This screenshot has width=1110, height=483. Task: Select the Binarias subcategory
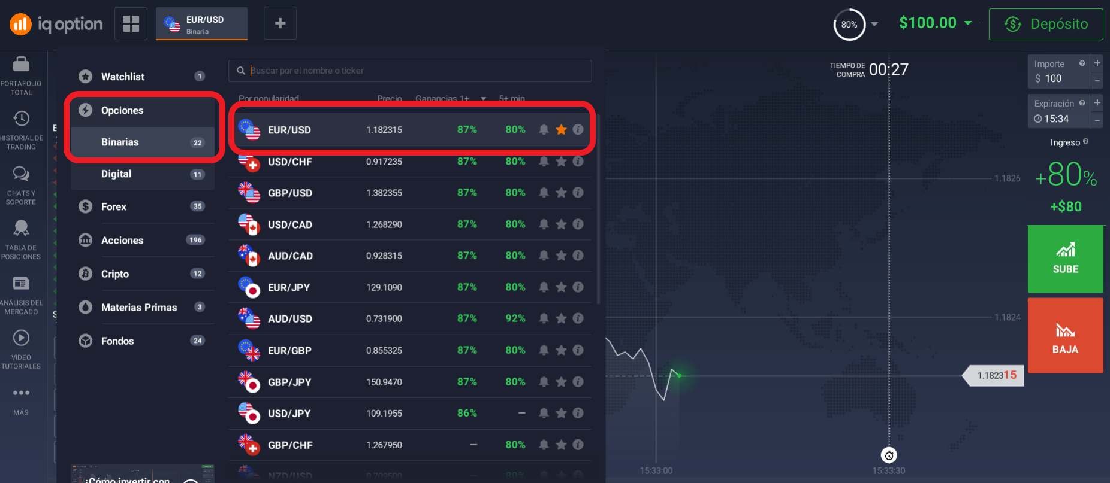[x=143, y=142]
